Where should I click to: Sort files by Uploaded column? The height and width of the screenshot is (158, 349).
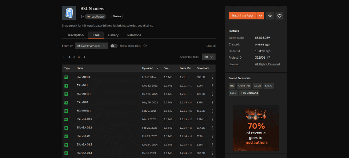(150, 68)
